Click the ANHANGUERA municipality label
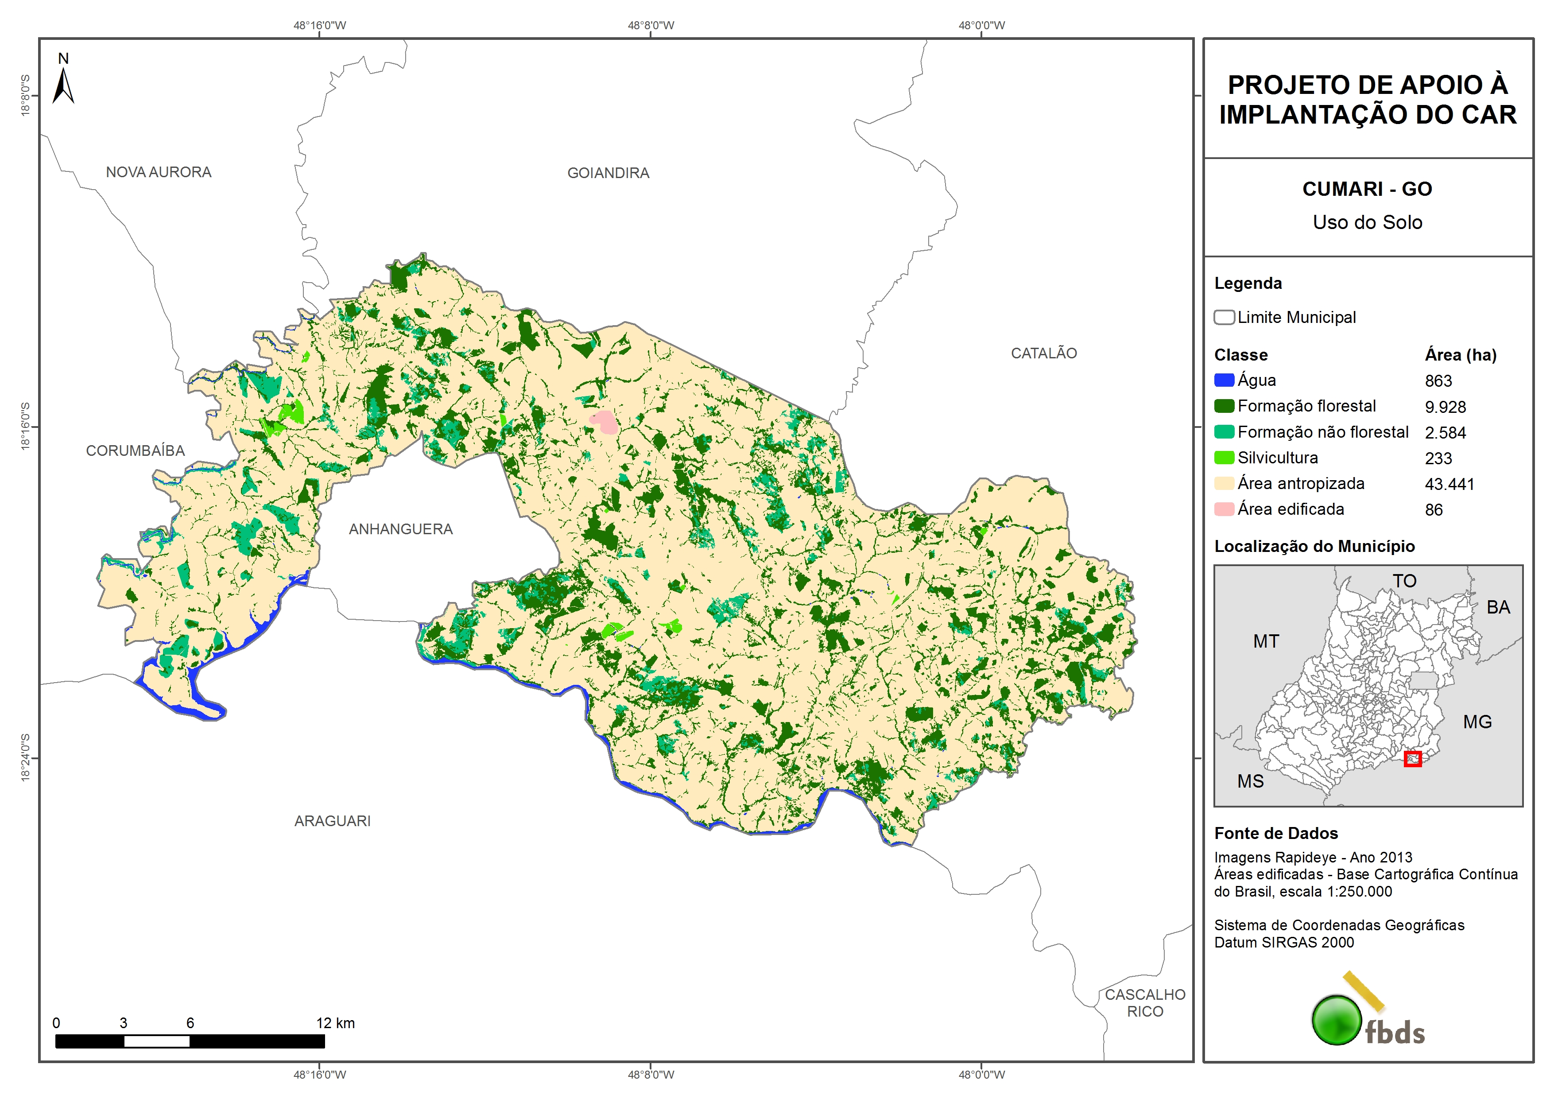The image size is (1554, 1099). [401, 529]
